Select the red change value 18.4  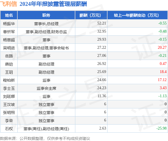tap(163, 72)
